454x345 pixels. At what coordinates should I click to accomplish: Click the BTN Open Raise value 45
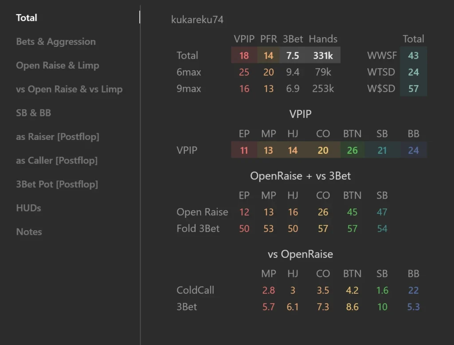[352, 212]
